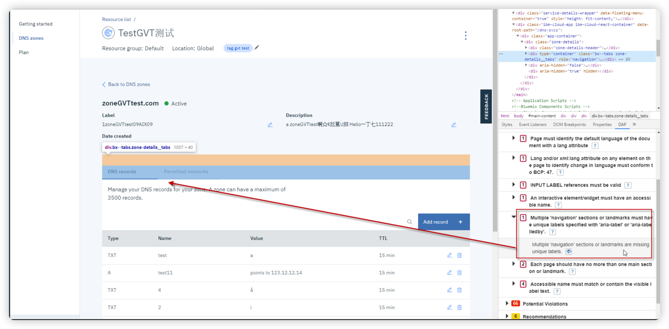Select 'body' in the DOM breadcrumb
Screen dimensions: 669x329
(519, 116)
